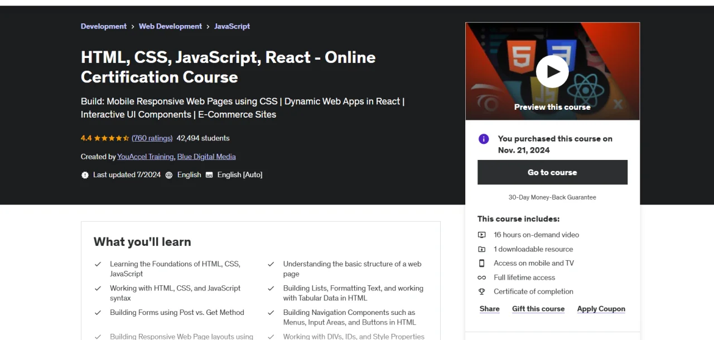Click the 42,494 students text
The height and width of the screenshot is (340, 714).
[203, 138]
